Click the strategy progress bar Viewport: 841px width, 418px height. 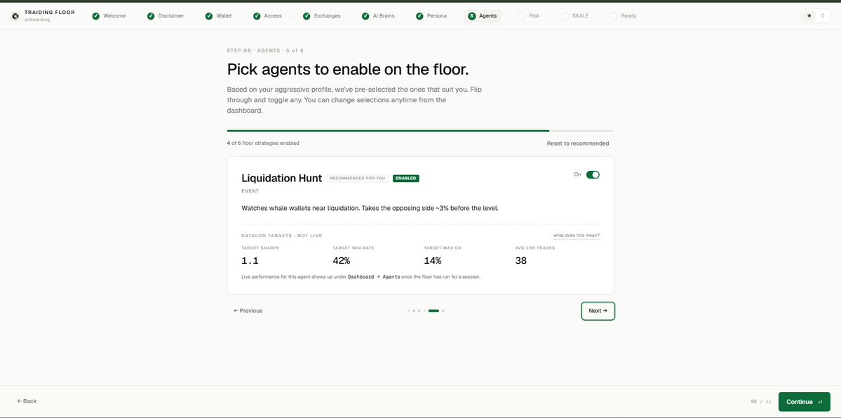[421, 131]
